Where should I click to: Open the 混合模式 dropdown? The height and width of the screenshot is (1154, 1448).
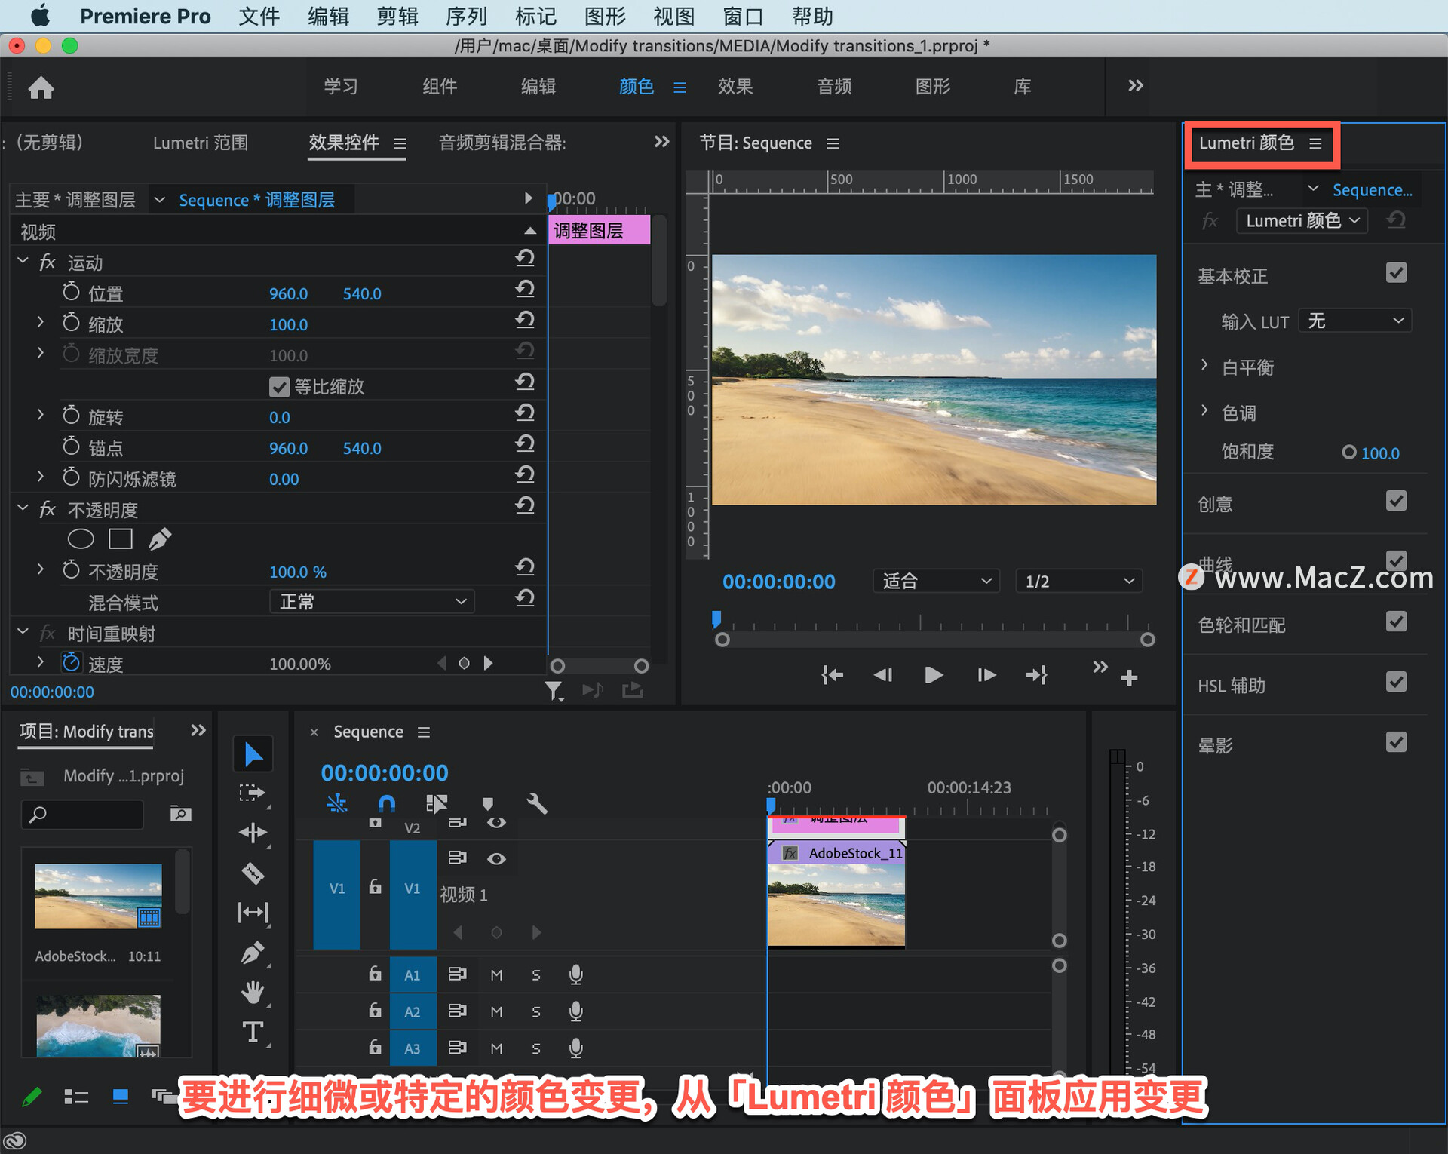[x=372, y=602]
